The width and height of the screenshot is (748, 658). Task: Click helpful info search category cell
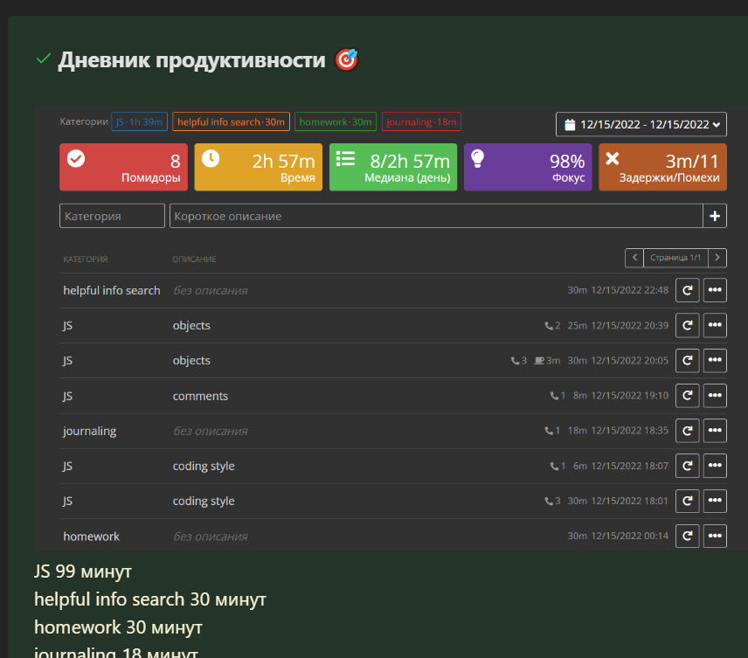tap(112, 291)
